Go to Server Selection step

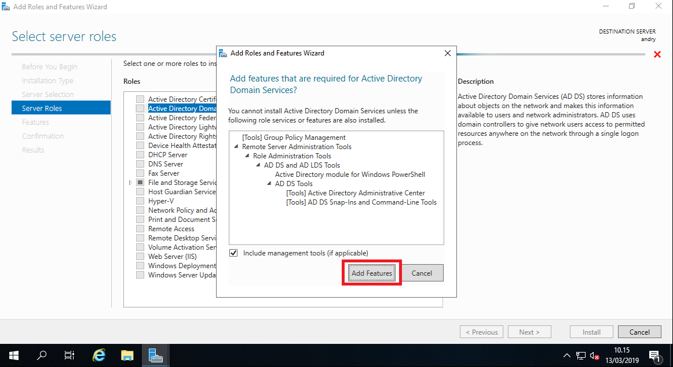(x=47, y=94)
